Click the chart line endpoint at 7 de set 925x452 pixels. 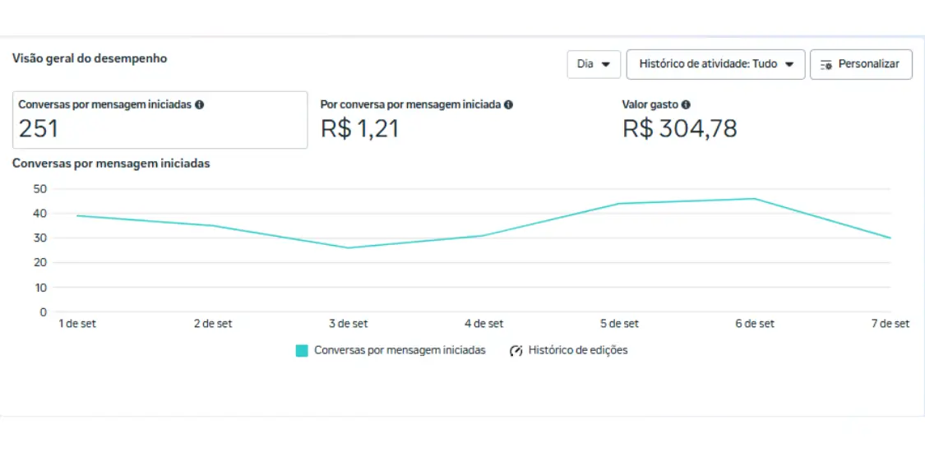(889, 238)
